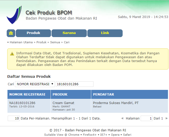Click the PENDAFTAR column header
The image size is (169, 137).
point(130,94)
